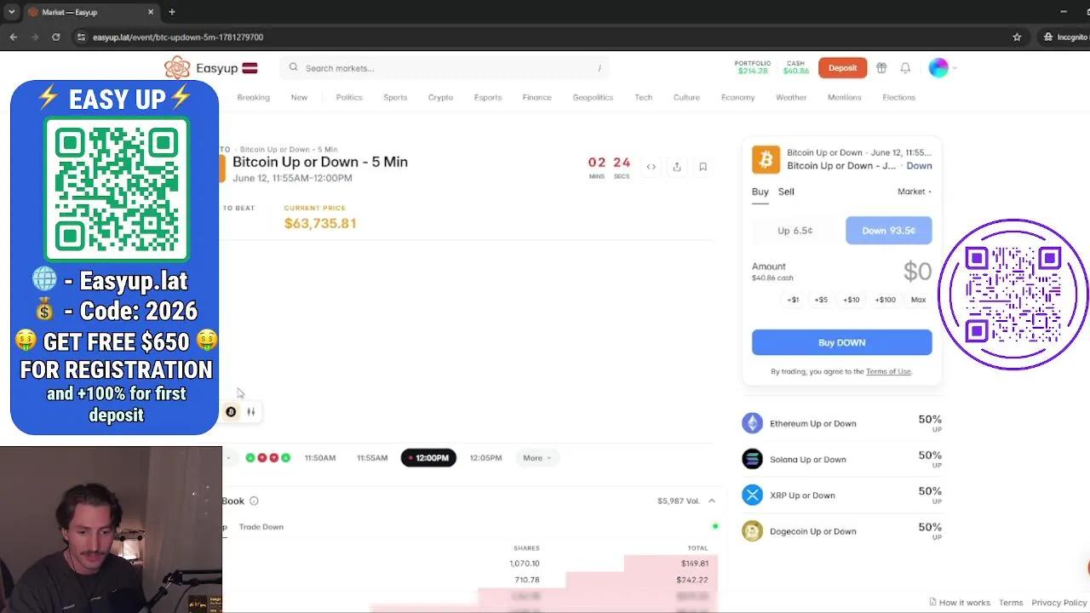Open the Geopolitics category
The height and width of the screenshot is (613, 1090).
tap(593, 97)
